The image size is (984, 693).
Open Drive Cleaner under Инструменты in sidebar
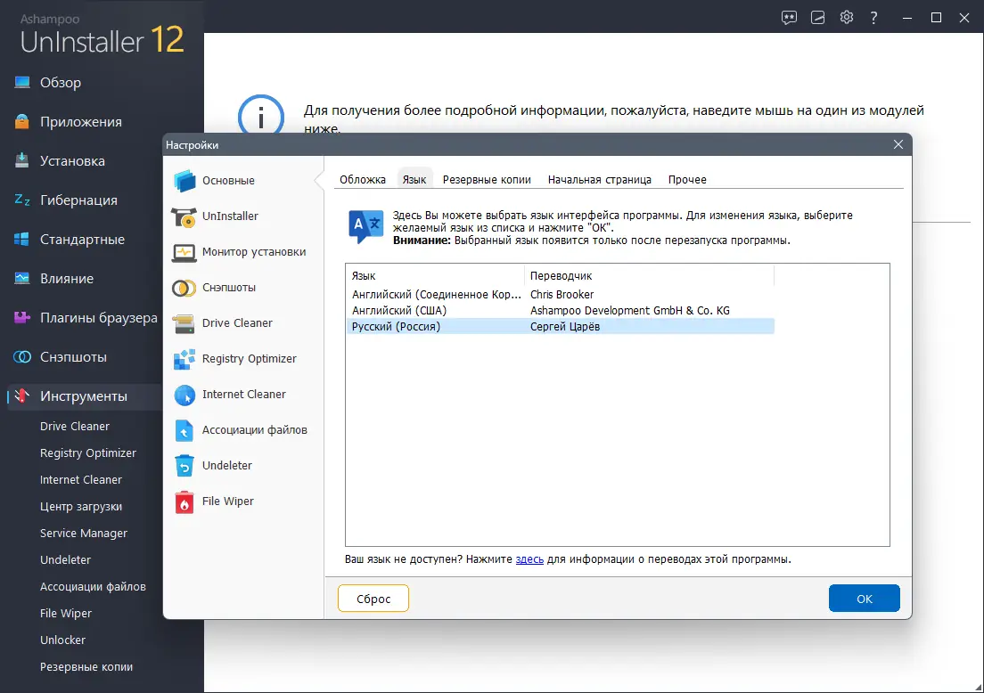[75, 426]
